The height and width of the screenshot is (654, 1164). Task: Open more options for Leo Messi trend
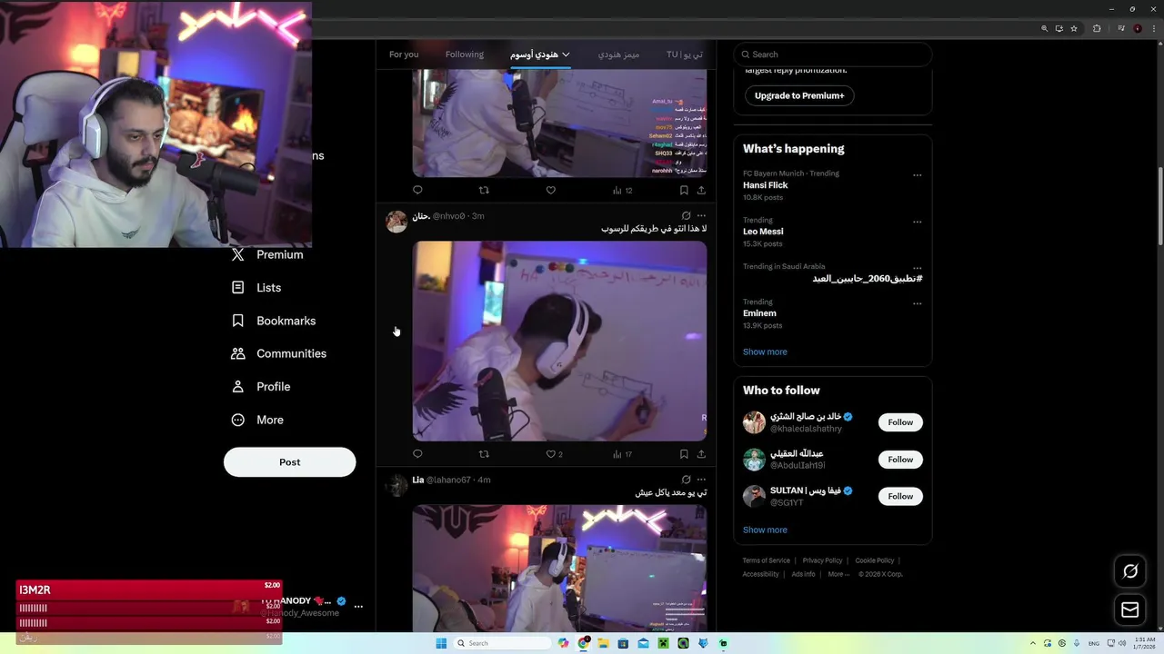(917, 222)
